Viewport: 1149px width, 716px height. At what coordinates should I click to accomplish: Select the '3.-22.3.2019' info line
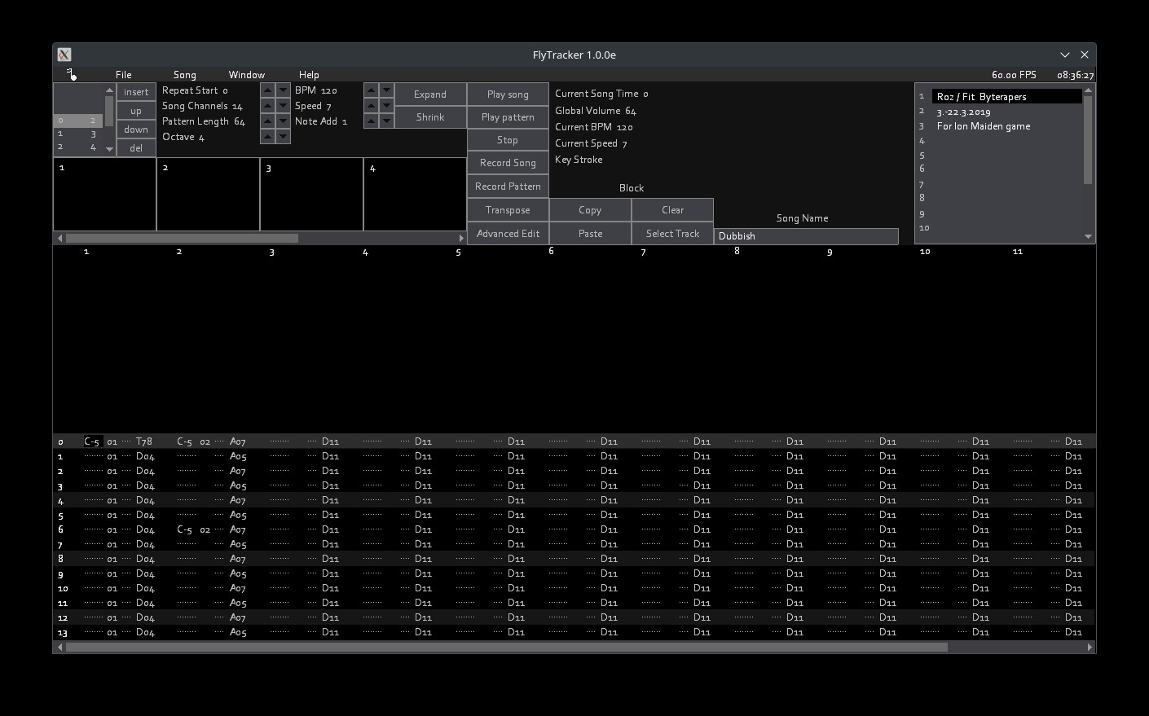pos(1006,112)
